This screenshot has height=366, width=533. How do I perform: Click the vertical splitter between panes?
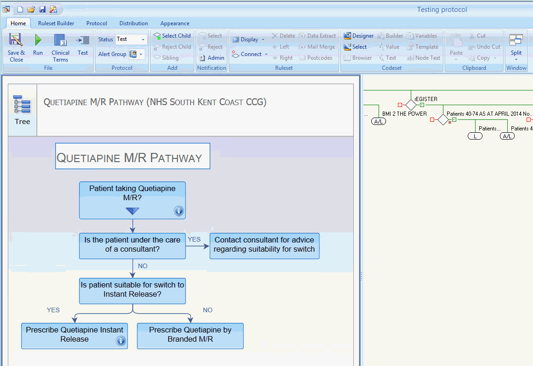point(361,276)
